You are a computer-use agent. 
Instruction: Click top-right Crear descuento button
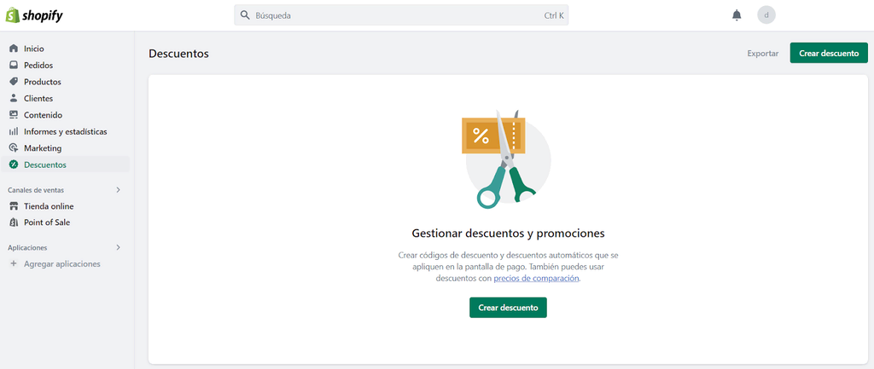coord(829,53)
